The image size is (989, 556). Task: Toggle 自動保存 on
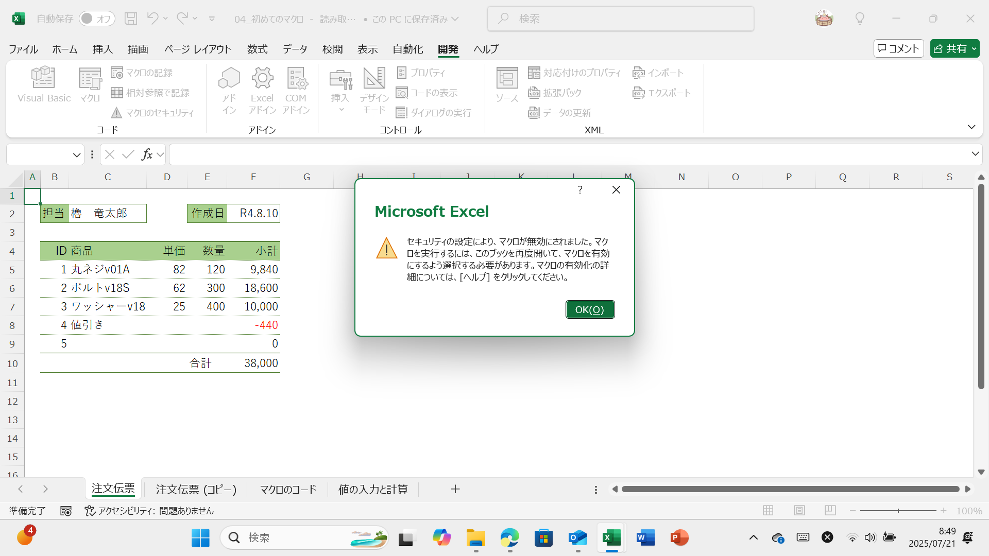tap(97, 18)
